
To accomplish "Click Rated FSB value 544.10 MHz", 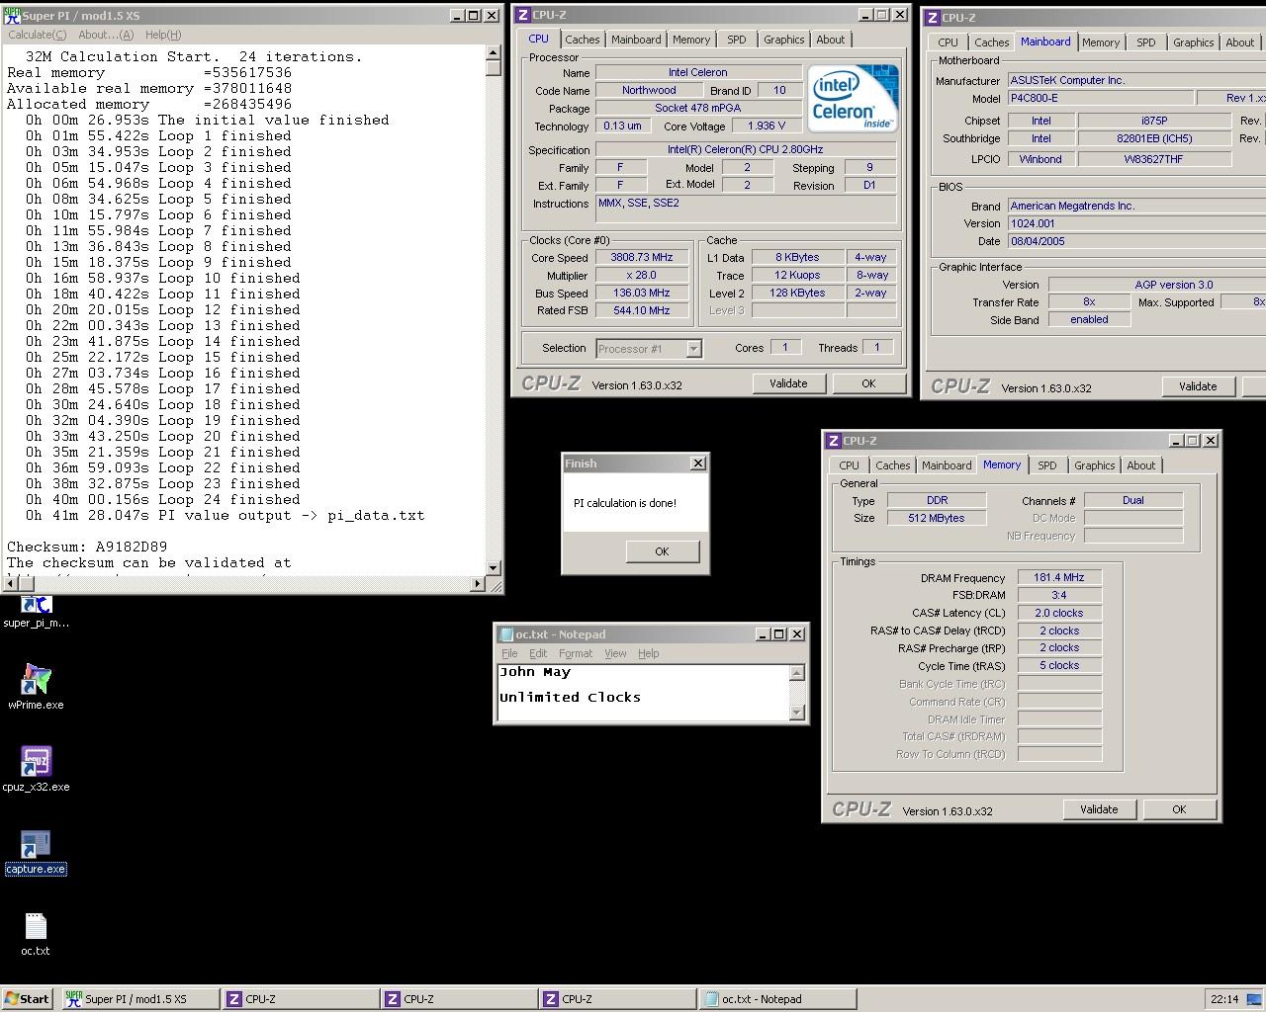I will (x=642, y=310).
